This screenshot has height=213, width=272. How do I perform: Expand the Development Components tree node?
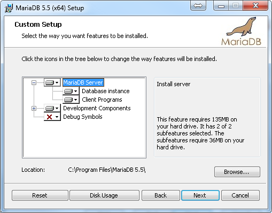point(34,108)
